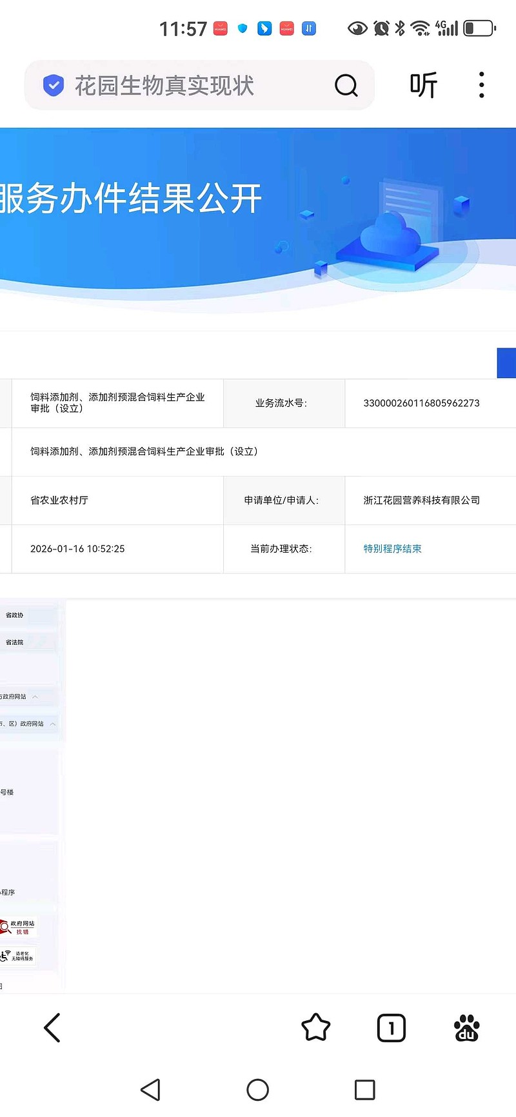This screenshot has height=1117, width=516.
Task: Tap the eye comfort status icon
Action: (x=357, y=28)
